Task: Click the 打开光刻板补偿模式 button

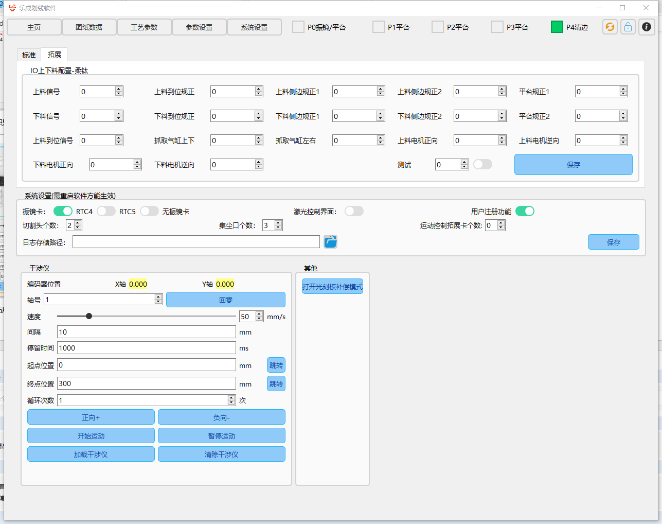Action: pos(333,287)
